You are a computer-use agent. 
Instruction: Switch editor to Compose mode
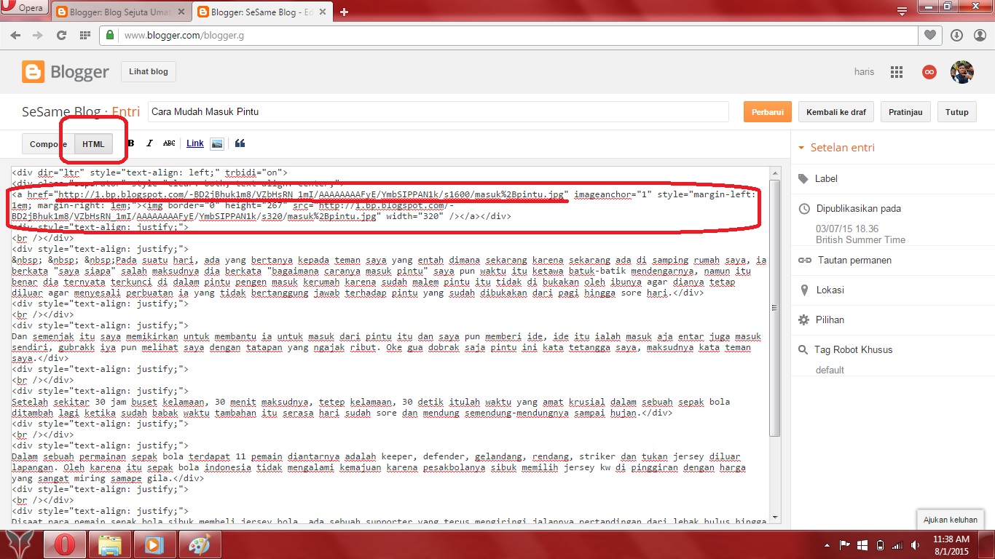[x=48, y=144]
